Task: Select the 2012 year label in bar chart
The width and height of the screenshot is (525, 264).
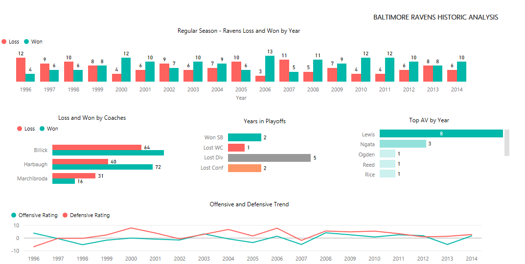Action: [409, 89]
